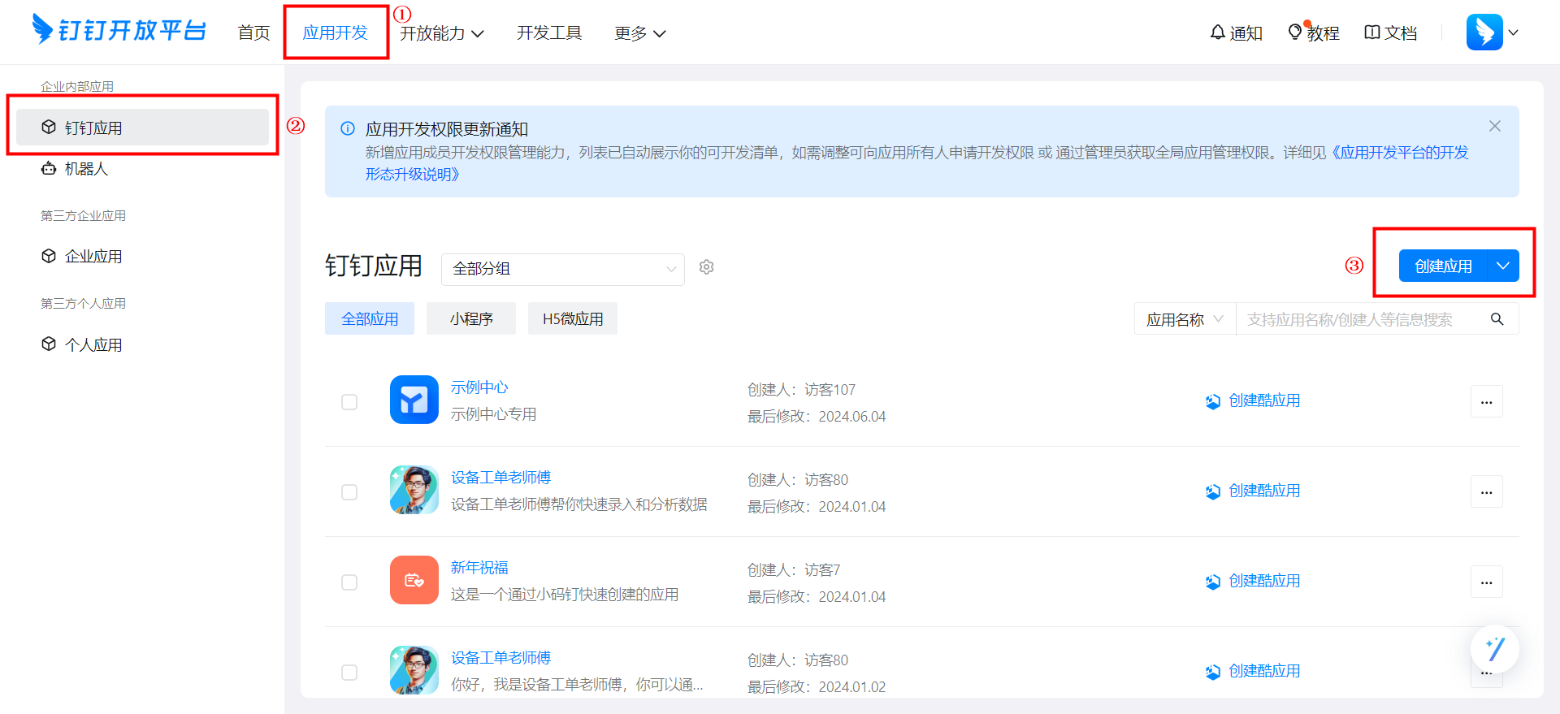Screen dimensions: 1560x714
Task: Open the 通知 bell icon
Action: 1217,32
